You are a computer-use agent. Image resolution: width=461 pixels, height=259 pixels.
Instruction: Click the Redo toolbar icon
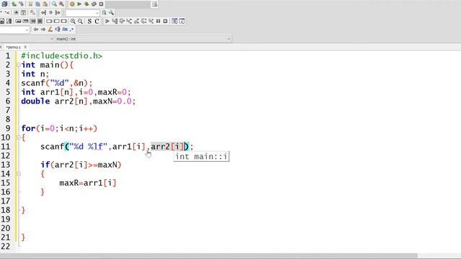click(x=22, y=4)
